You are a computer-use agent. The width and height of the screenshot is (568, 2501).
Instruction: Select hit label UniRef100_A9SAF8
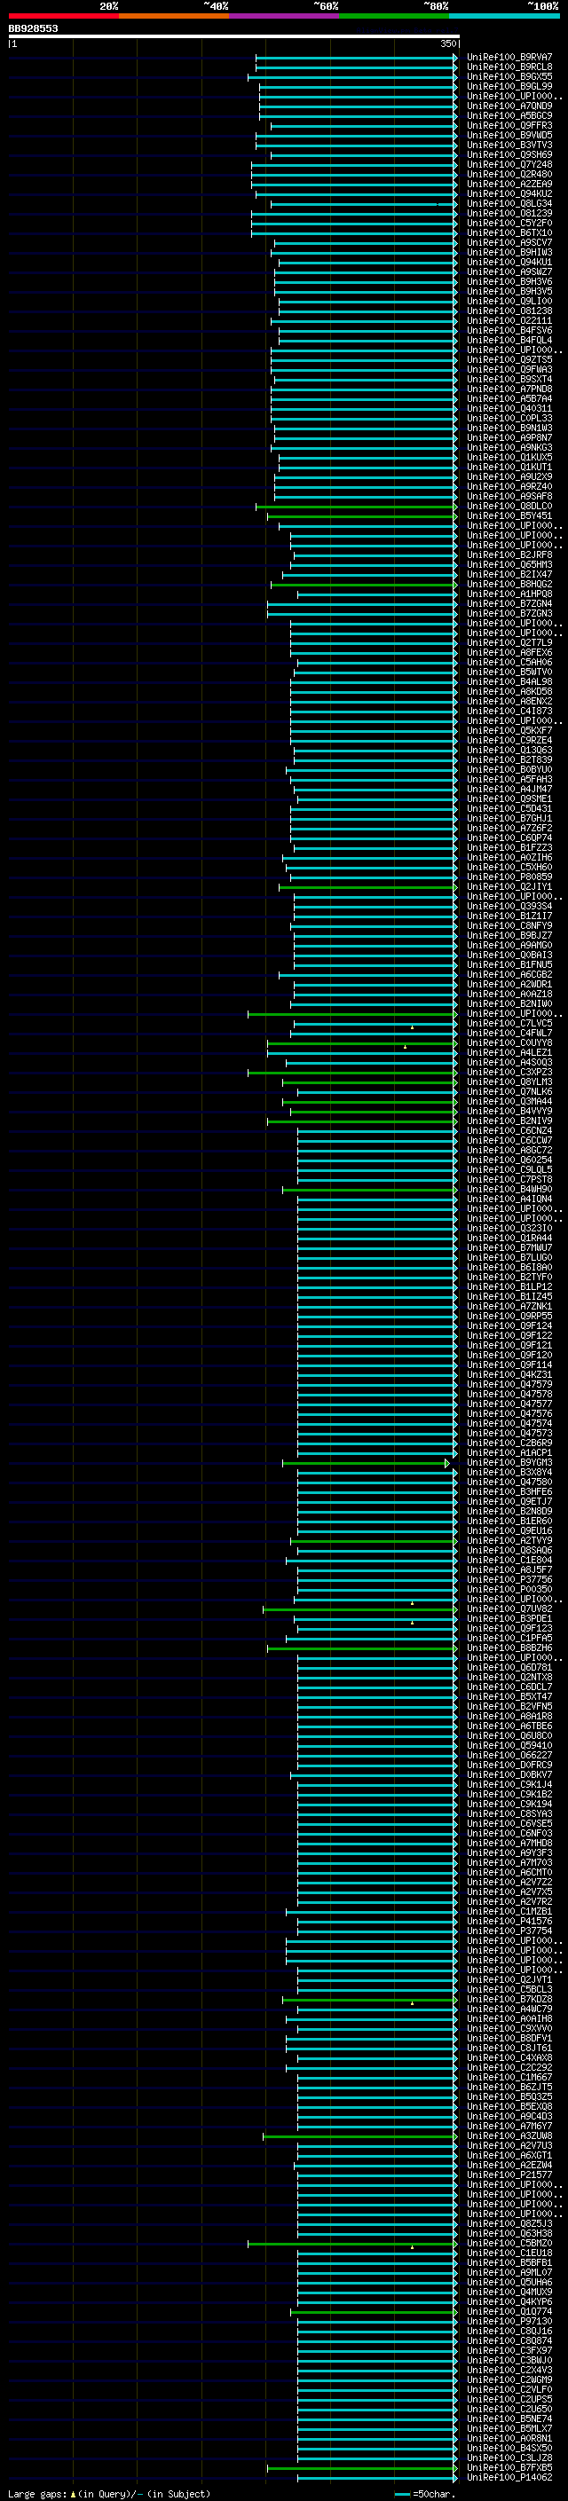coord(509,496)
